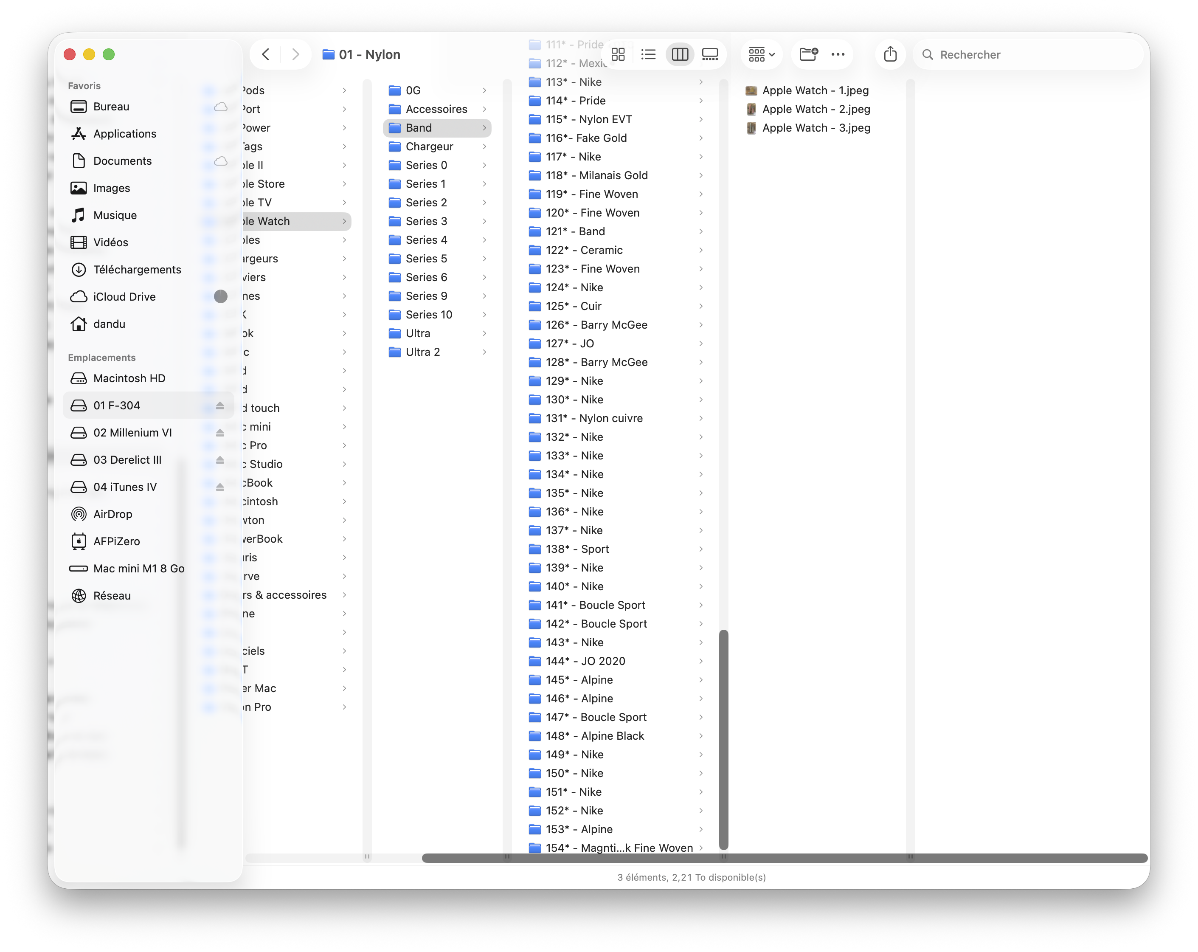Open the Ultra 2 folder
1198x952 pixels.
point(422,352)
